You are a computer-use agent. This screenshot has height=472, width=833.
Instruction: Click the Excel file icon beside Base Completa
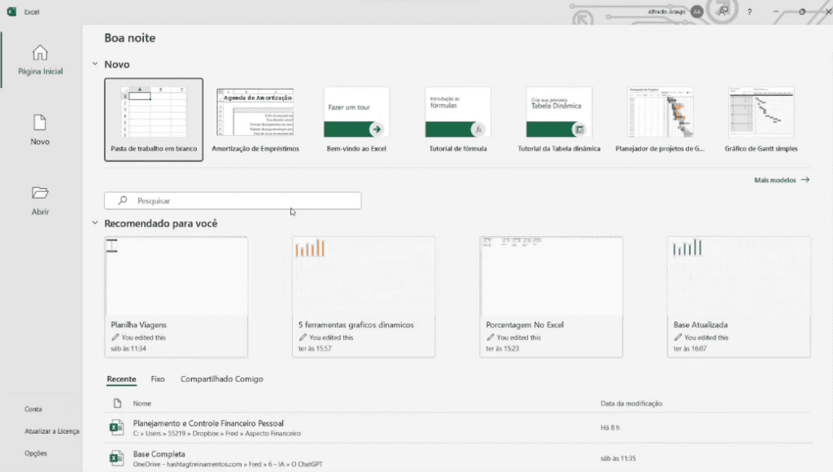click(x=116, y=459)
